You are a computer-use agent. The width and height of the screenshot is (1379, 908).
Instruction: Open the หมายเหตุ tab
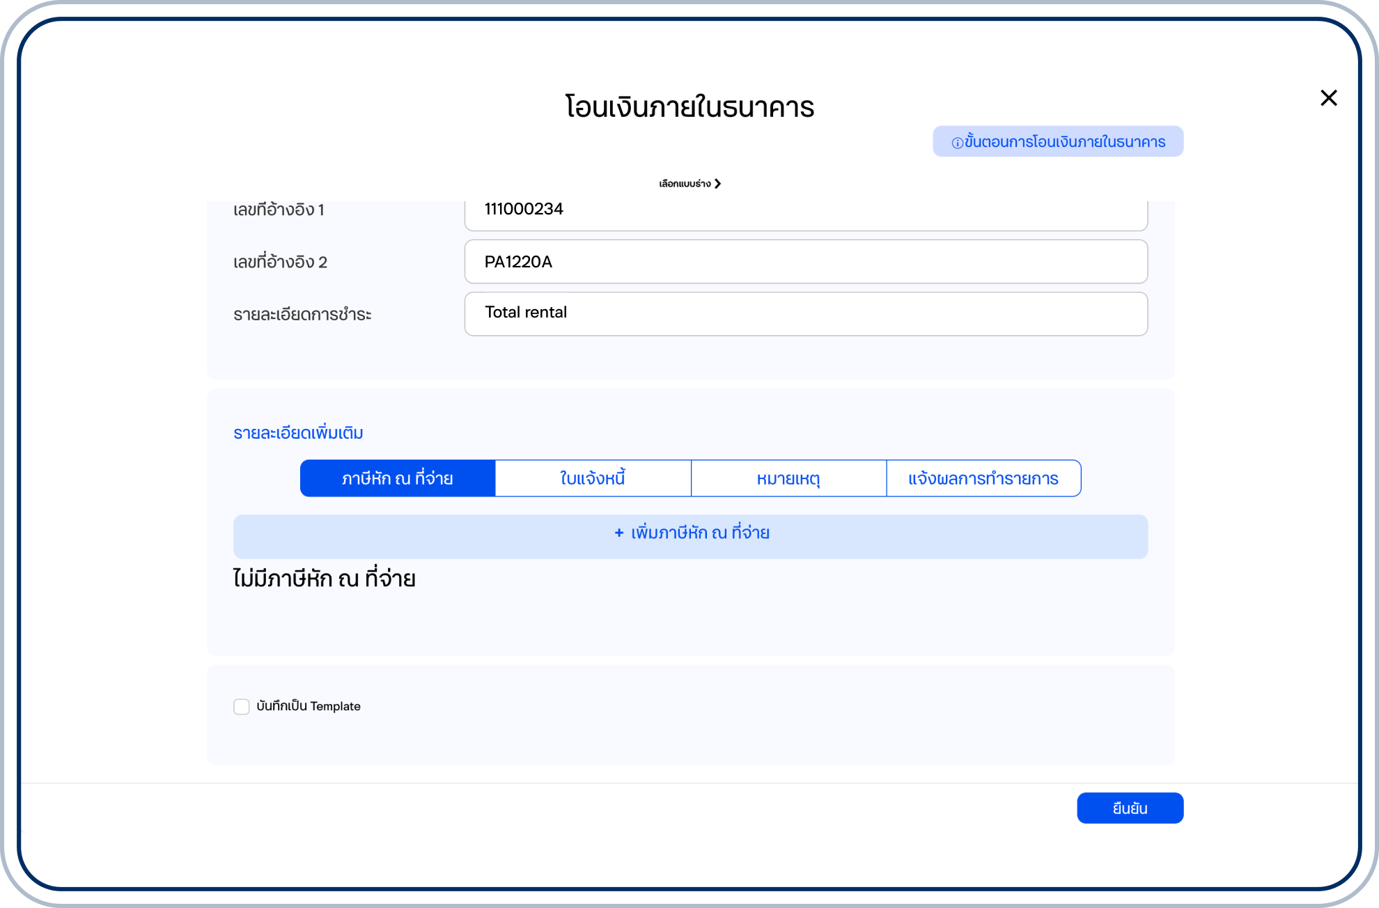pyautogui.click(x=788, y=478)
